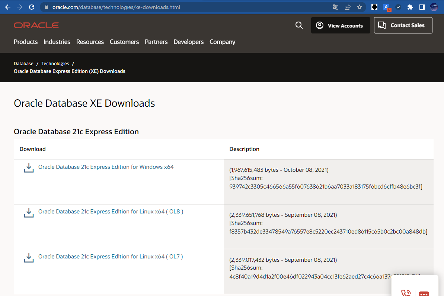
Task: Go back to the previous page
Action: 8,7
